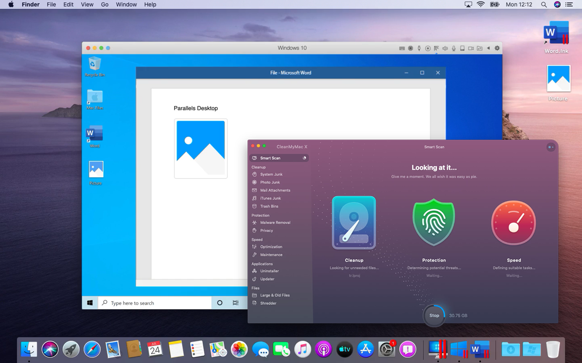
Task: Open Photos app from Dock
Action: [x=239, y=349]
